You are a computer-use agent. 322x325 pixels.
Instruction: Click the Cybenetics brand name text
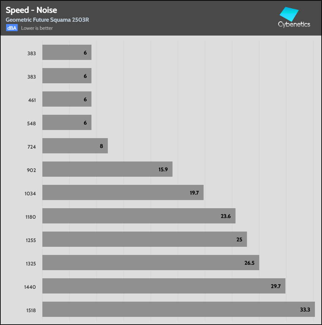pos(294,24)
